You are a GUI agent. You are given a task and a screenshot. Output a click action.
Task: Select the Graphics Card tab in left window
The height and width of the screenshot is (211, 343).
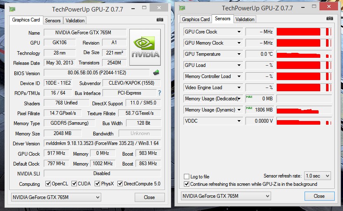click(x=26, y=20)
